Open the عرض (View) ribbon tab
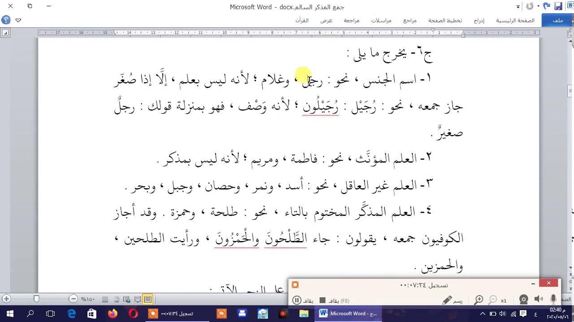The image size is (574, 322). tap(326, 21)
